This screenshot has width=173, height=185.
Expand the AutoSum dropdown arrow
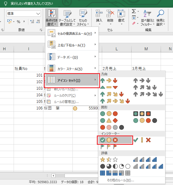tap(138, 11)
